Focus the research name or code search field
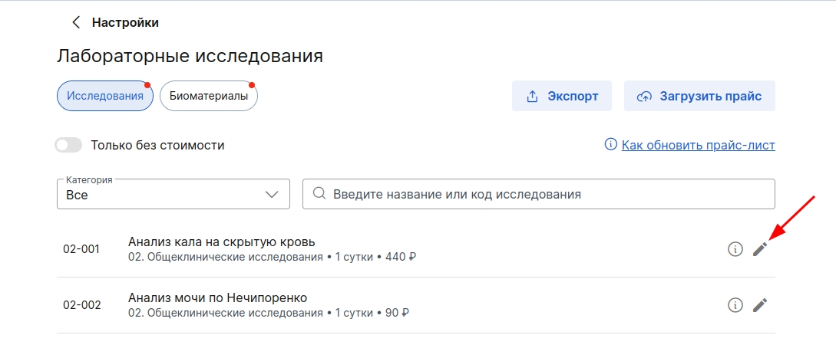This screenshot has height=345, width=836. tap(538, 194)
